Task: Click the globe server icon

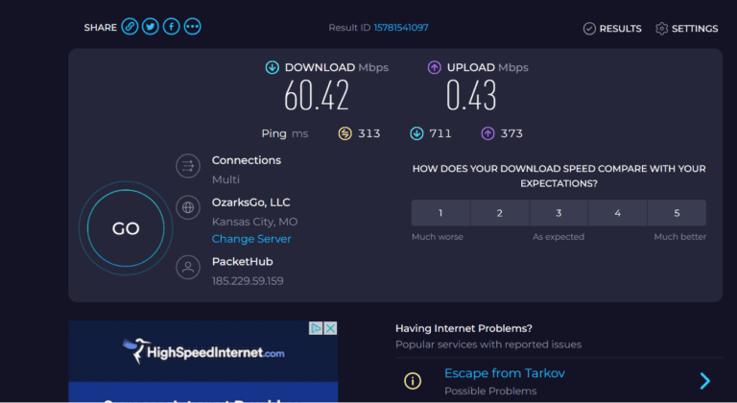Action: click(x=188, y=207)
